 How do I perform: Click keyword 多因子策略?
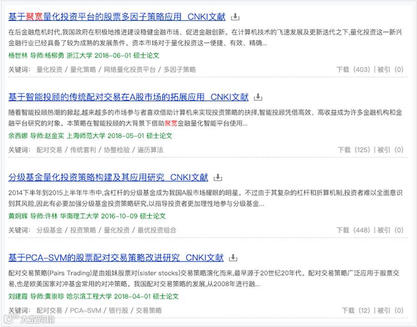pyautogui.click(x=180, y=69)
